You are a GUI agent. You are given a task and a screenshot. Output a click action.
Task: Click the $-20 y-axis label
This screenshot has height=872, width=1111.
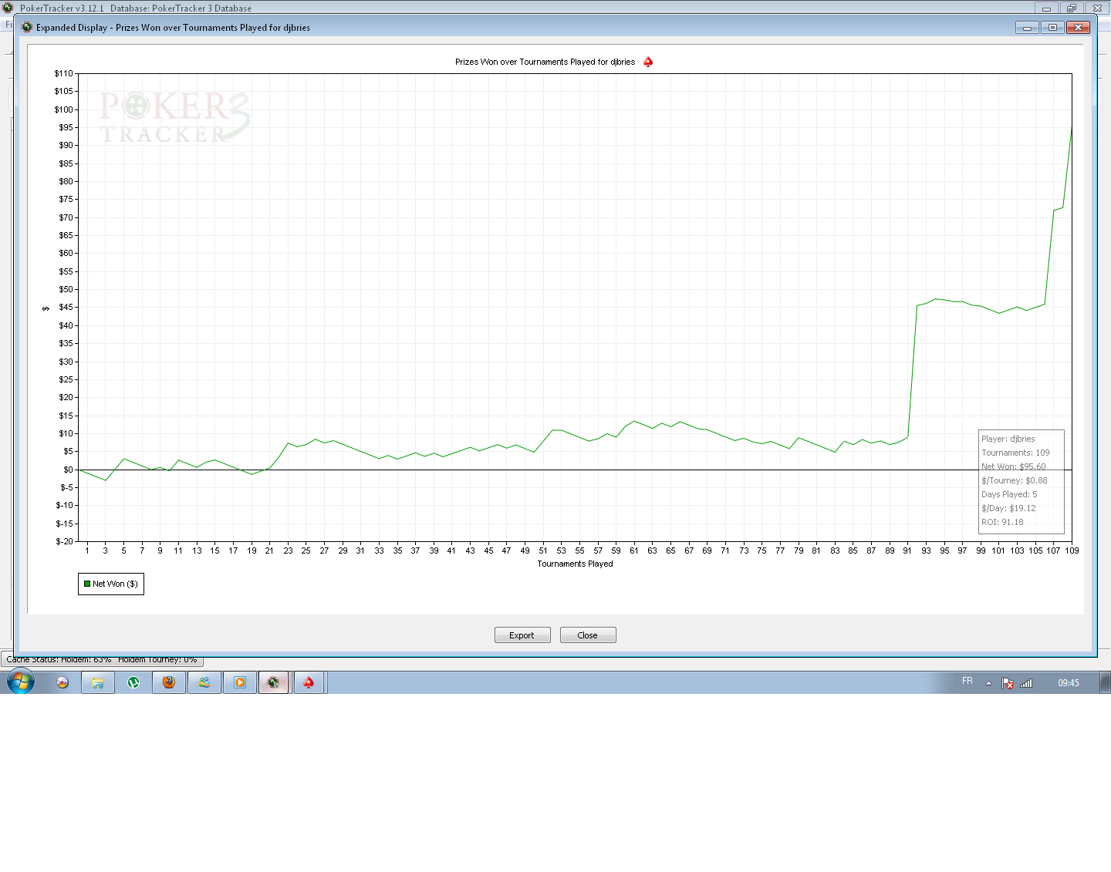[65, 541]
